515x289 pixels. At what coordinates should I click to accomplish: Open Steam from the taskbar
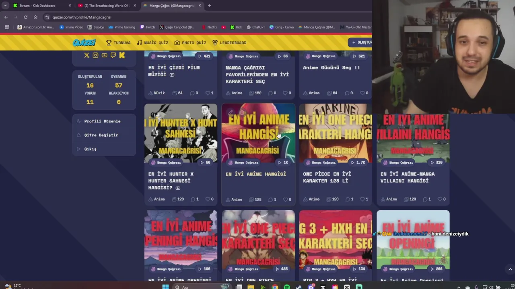click(299, 287)
